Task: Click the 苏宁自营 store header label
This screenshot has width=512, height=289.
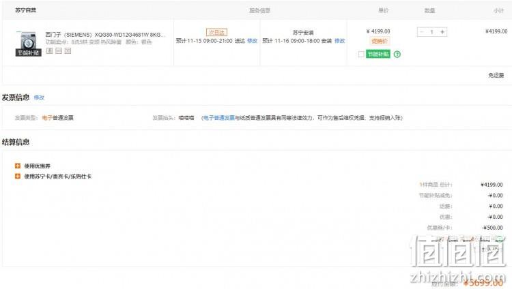Action: tap(26, 10)
